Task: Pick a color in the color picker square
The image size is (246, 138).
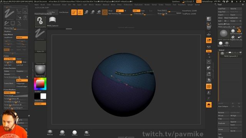Action: point(40,84)
